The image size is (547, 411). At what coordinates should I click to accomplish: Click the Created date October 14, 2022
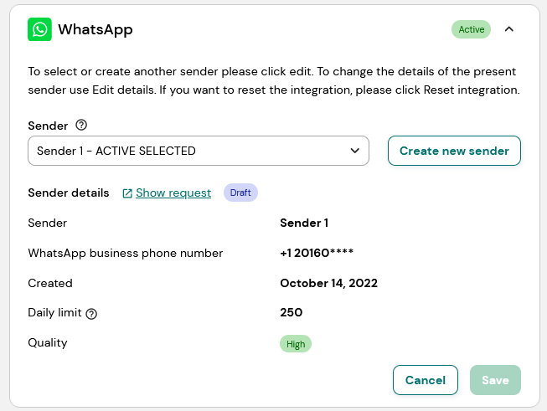pos(328,283)
